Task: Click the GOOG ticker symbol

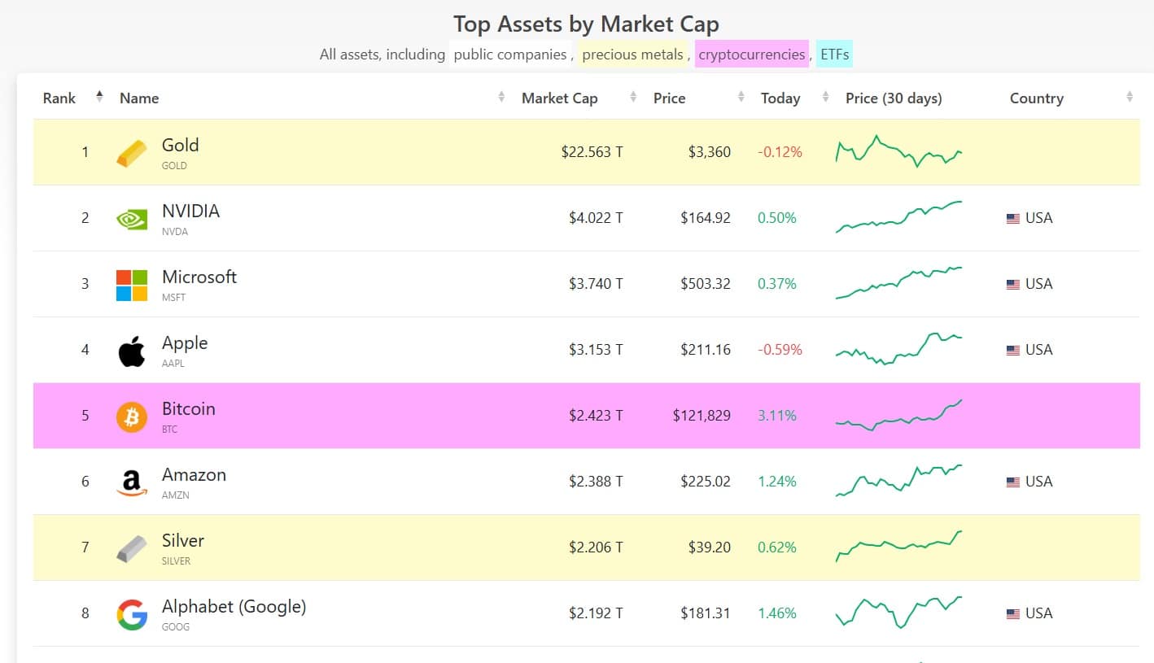Action: point(176,627)
